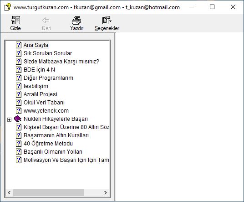Open the 40 Öğretme Metodu topic
Viewport: 244px width, 202px height.
tap(48, 143)
